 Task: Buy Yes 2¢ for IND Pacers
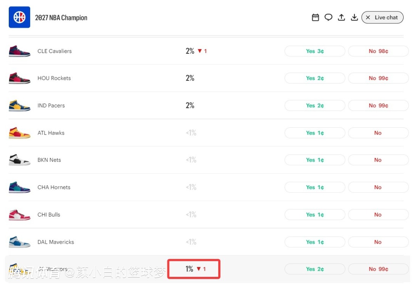[x=315, y=105]
